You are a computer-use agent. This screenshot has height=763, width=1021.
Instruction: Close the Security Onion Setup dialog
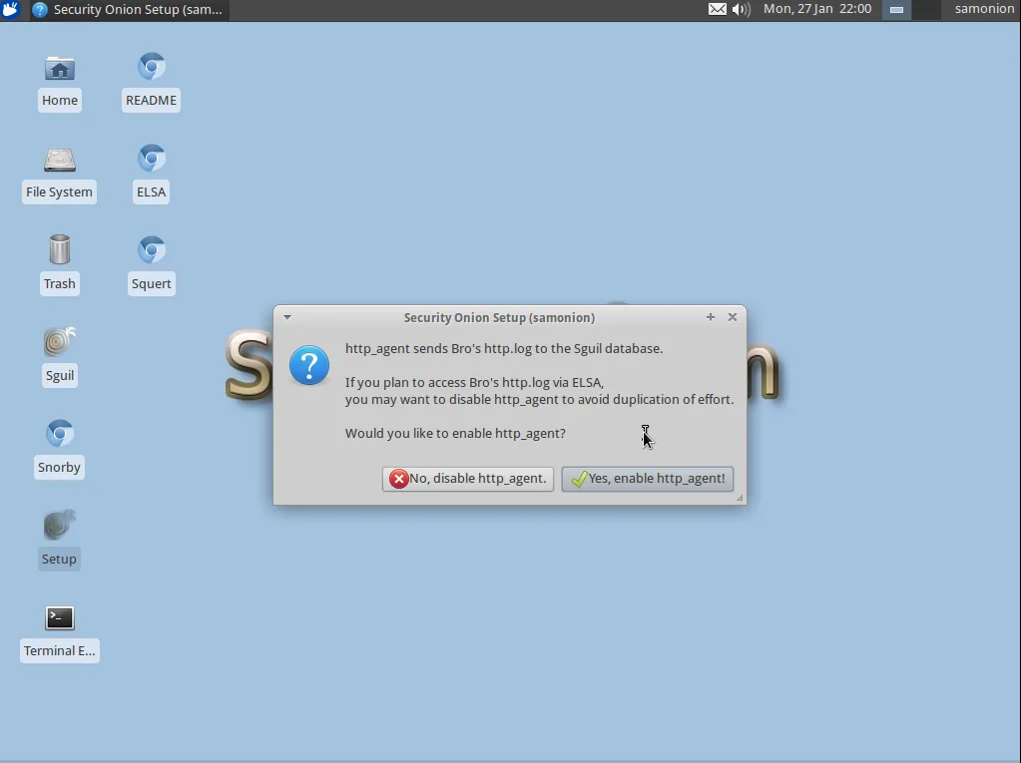pyautogui.click(x=733, y=317)
